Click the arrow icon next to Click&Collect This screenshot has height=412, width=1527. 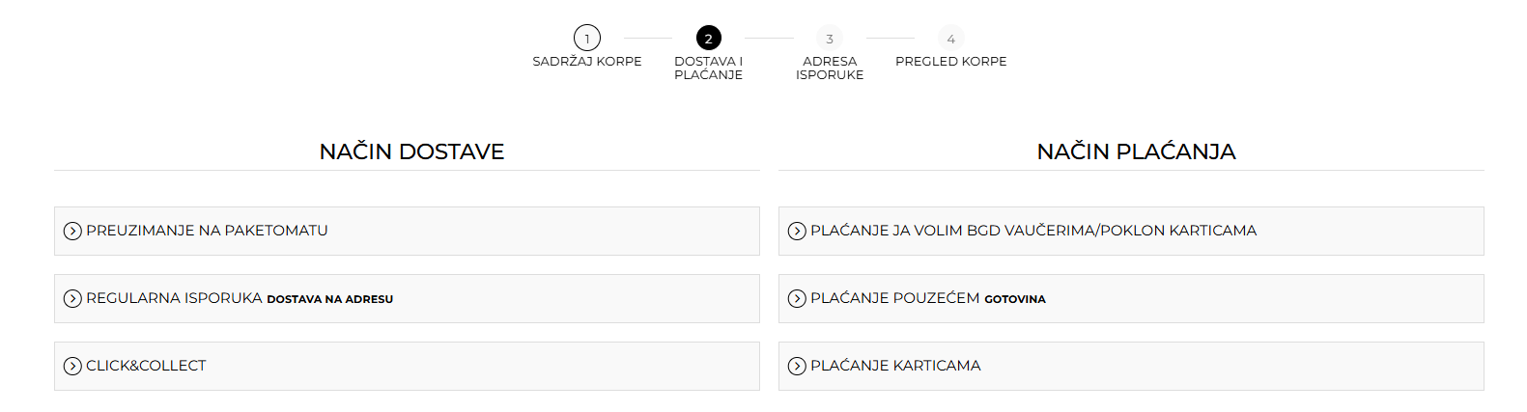pos(72,366)
